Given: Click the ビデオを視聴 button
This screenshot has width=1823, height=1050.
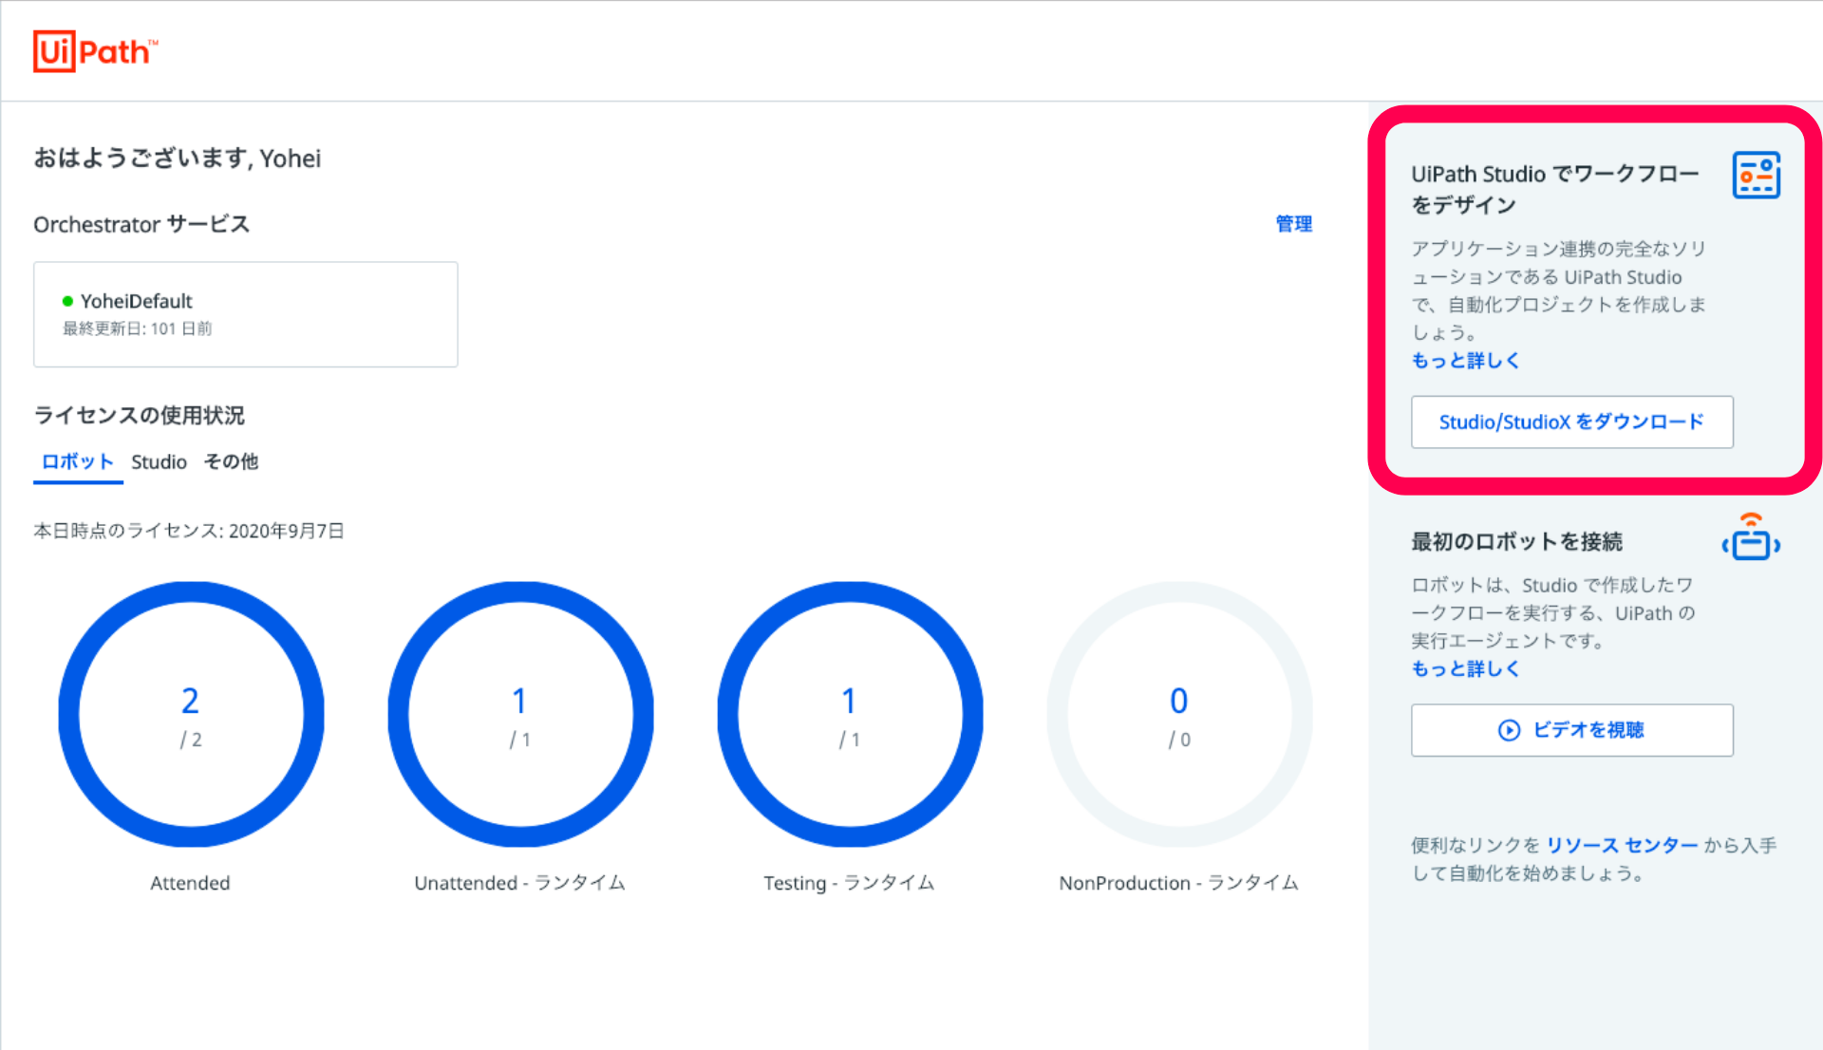Looking at the screenshot, I should coord(1571,730).
